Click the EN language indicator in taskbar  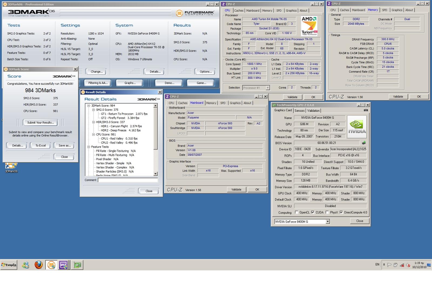point(377,264)
